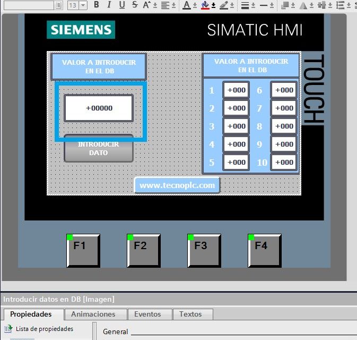
Task: Select the SIEMENS logo on the panel
Action: (x=81, y=30)
